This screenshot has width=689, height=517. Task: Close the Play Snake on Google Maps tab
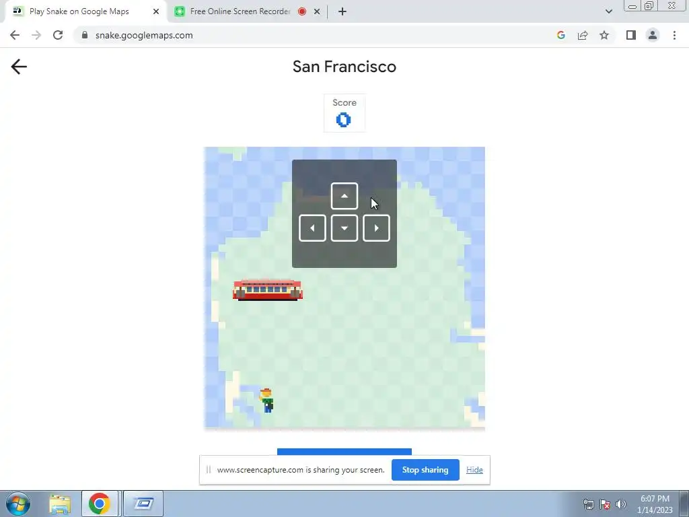pyautogui.click(x=156, y=11)
